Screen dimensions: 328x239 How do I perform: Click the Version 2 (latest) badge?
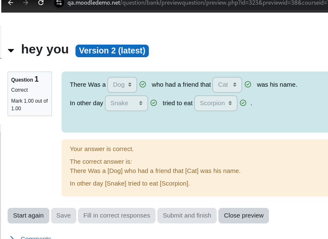coord(112,51)
